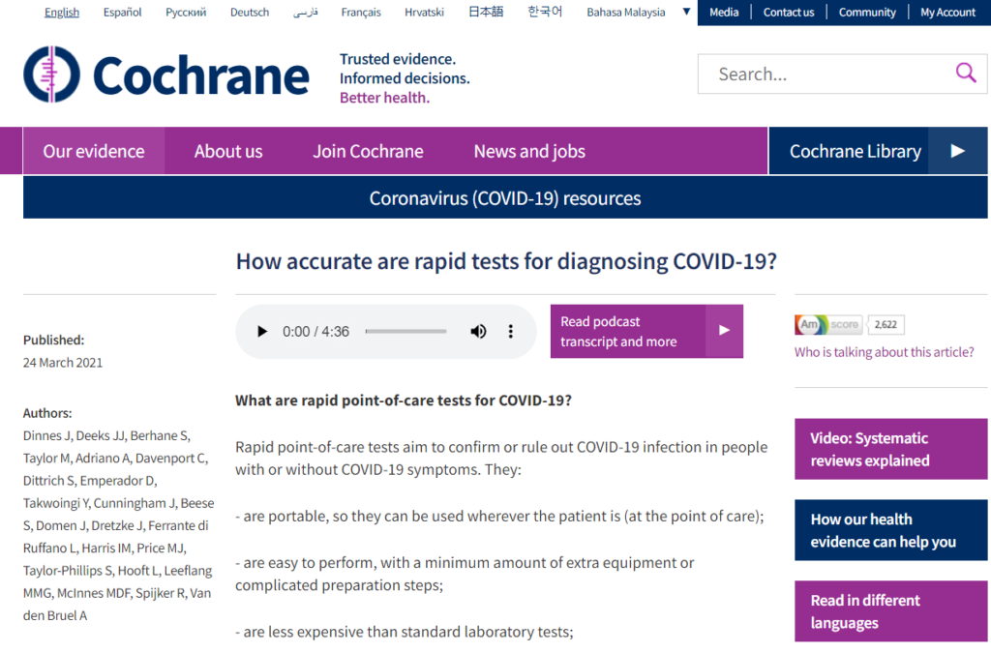Click the audio time 0:00 / 4:36
Viewport: 991px width, 653px height.
[315, 332]
